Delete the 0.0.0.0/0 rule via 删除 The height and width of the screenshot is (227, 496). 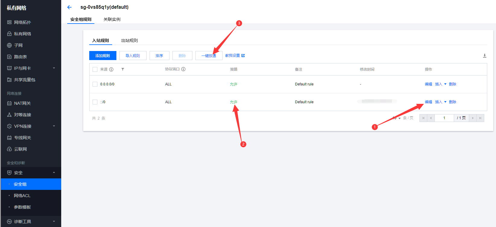click(x=453, y=84)
